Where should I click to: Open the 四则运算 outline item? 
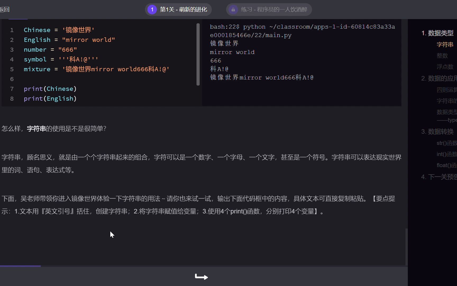pyautogui.click(x=446, y=90)
